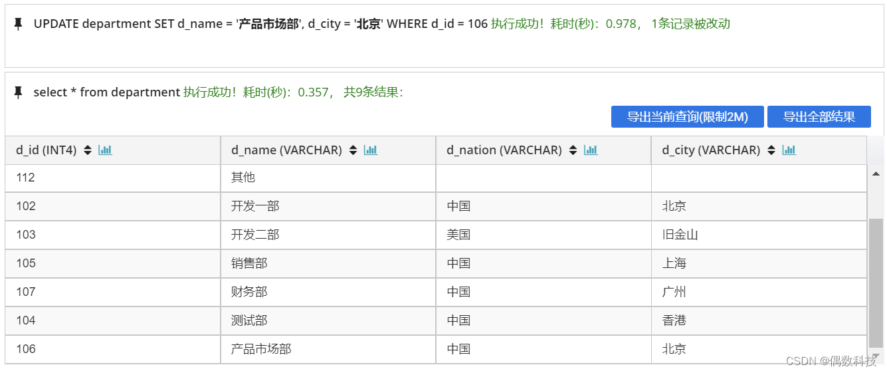Click the 产品市场部 cell in table

(x=328, y=349)
